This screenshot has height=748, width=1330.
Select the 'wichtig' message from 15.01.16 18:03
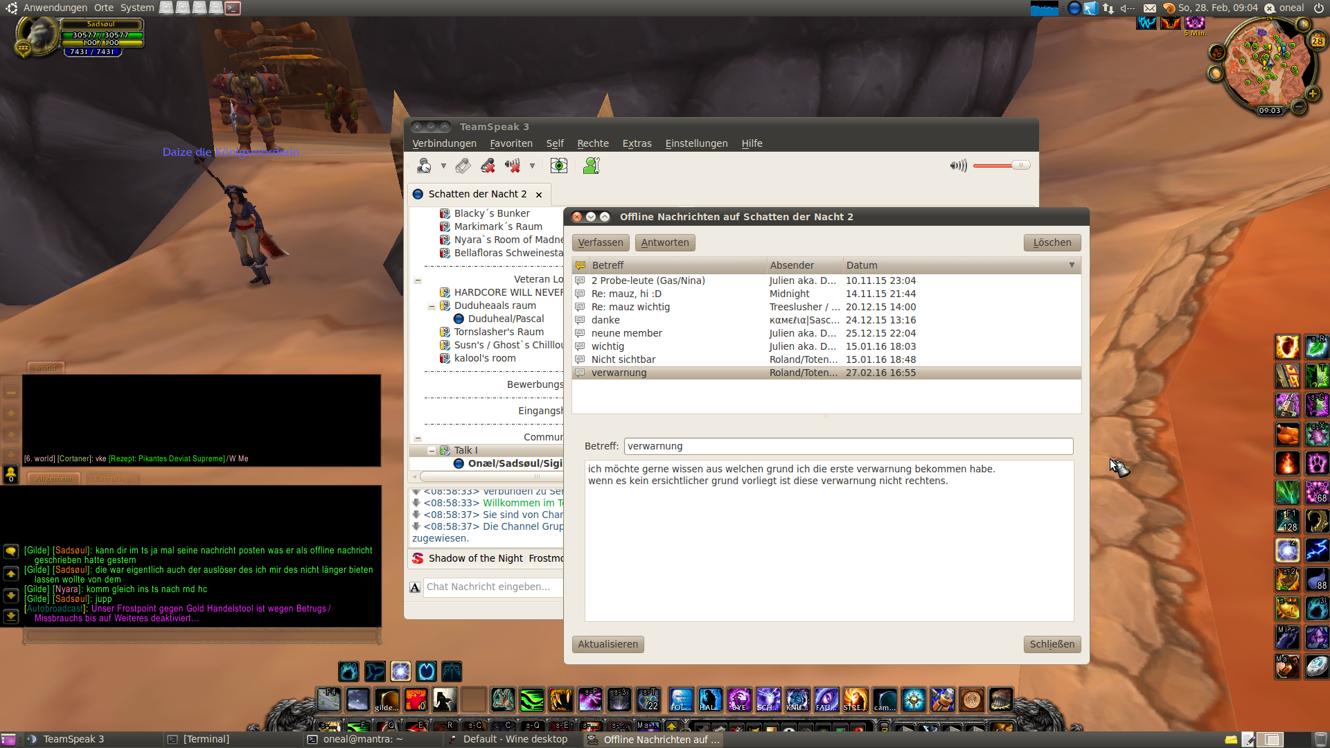[826, 346]
